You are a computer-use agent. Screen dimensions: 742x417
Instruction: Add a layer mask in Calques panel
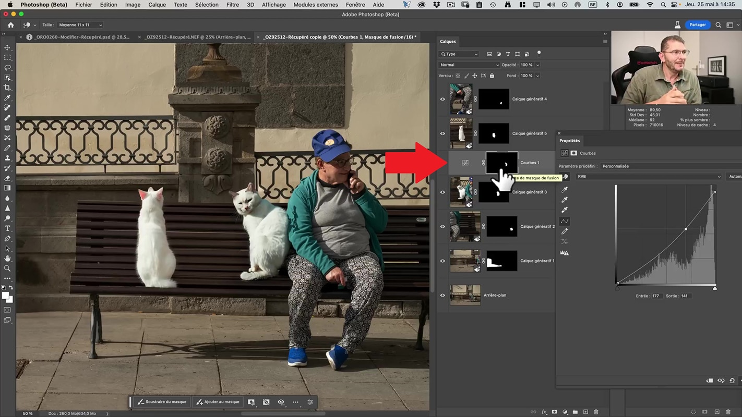tap(555, 412)
